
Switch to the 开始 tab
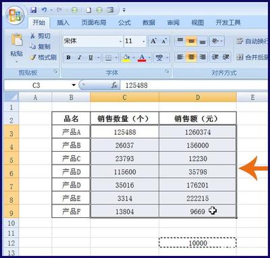(38, 22)
